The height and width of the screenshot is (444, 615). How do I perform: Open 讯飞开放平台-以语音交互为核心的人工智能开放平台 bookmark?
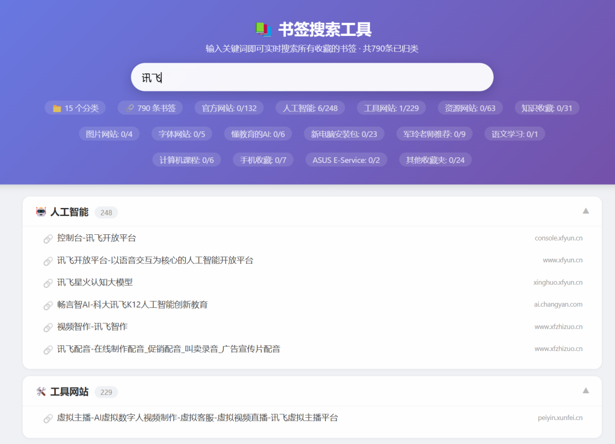coord(155,260)
